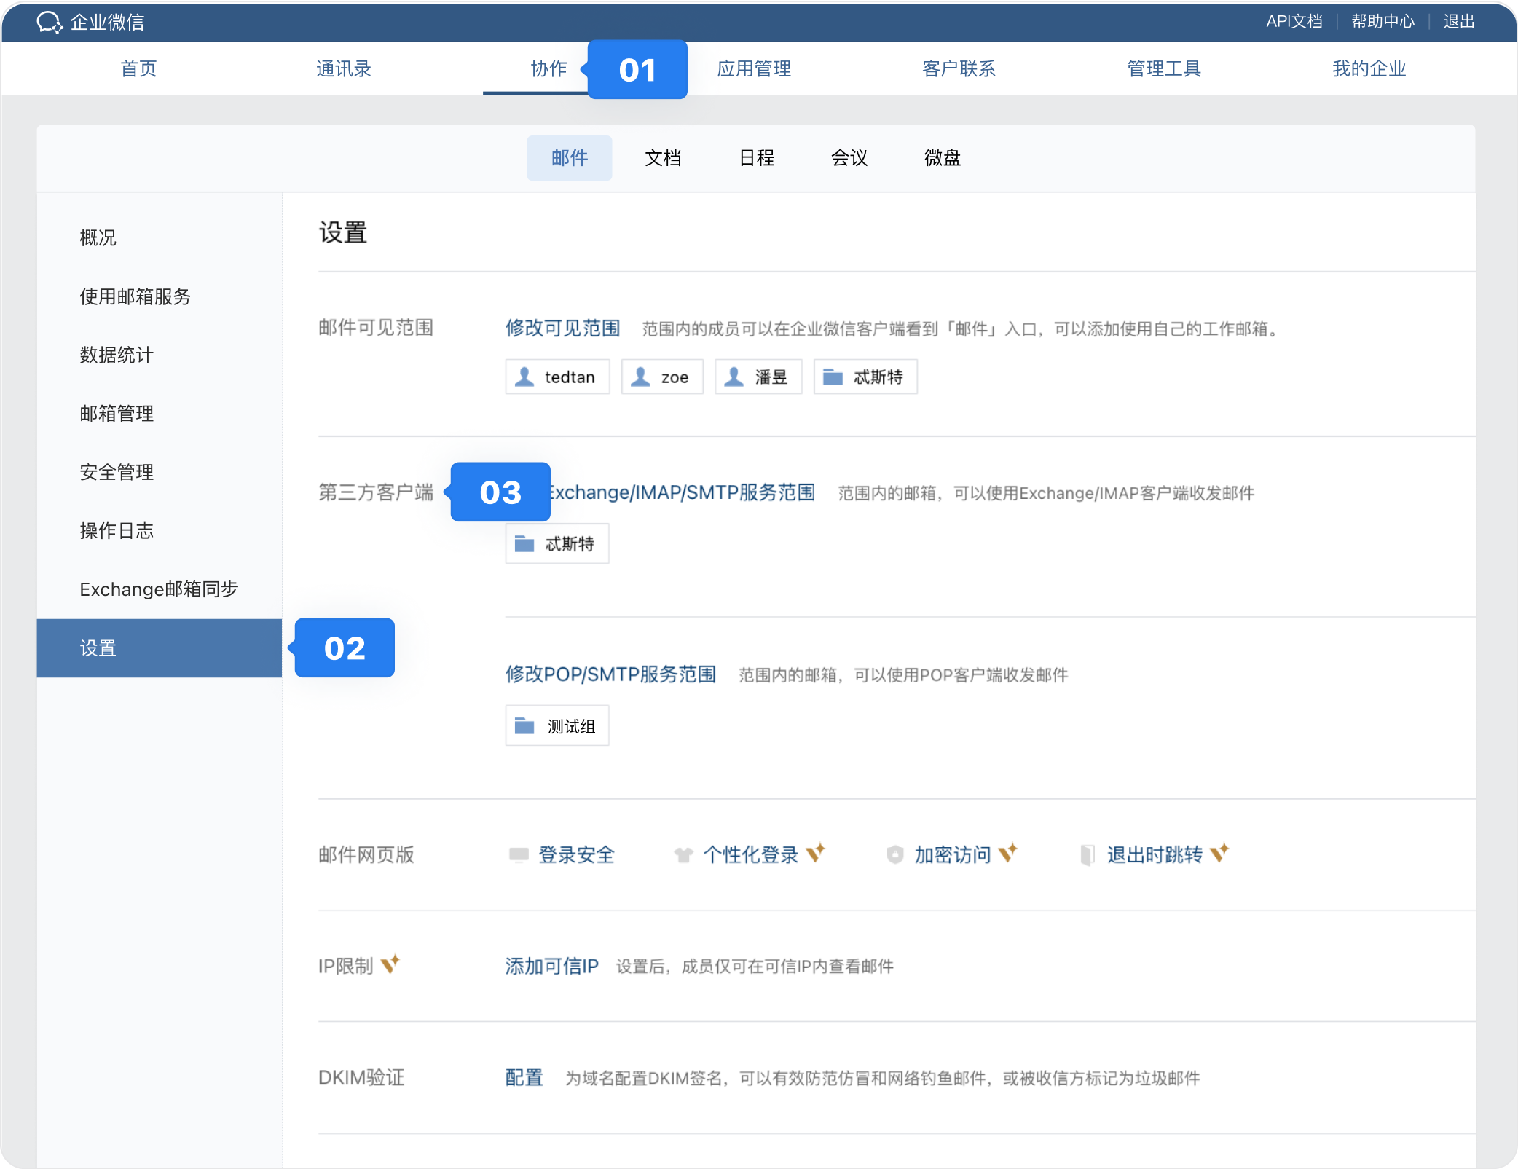Click the 加密访问 shield icon
This screenshot has width=1518, height=1169.
[x=895, y=854]
